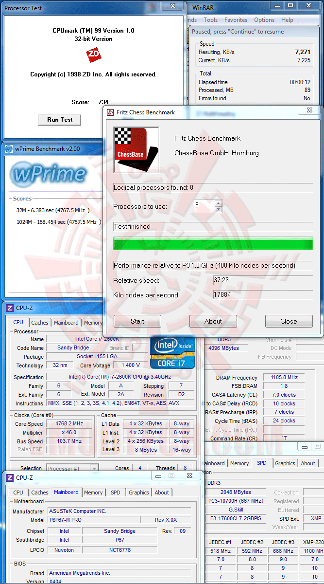This screenshot has width=324, height=584.
Task: Open Favorites menu in WinRAR
Action: click(236, 20)
